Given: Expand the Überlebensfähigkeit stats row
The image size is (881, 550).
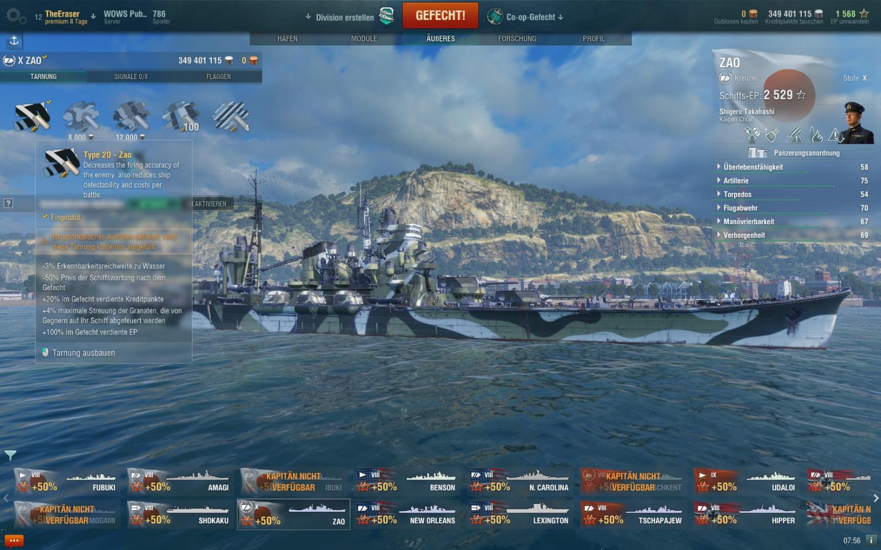Looking at the screenshot, I should (793, 167).
